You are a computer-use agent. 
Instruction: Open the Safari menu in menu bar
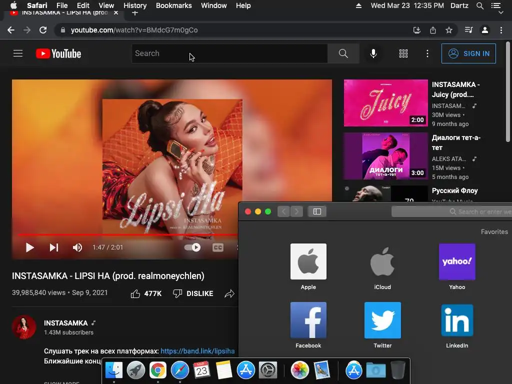click(37, 5)
